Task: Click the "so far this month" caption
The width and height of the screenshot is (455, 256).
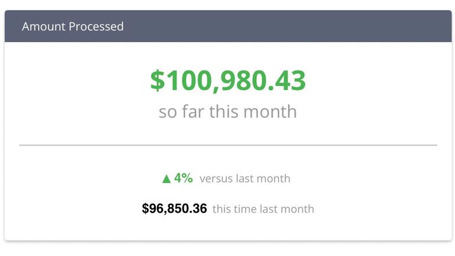Action: (227, 111)
